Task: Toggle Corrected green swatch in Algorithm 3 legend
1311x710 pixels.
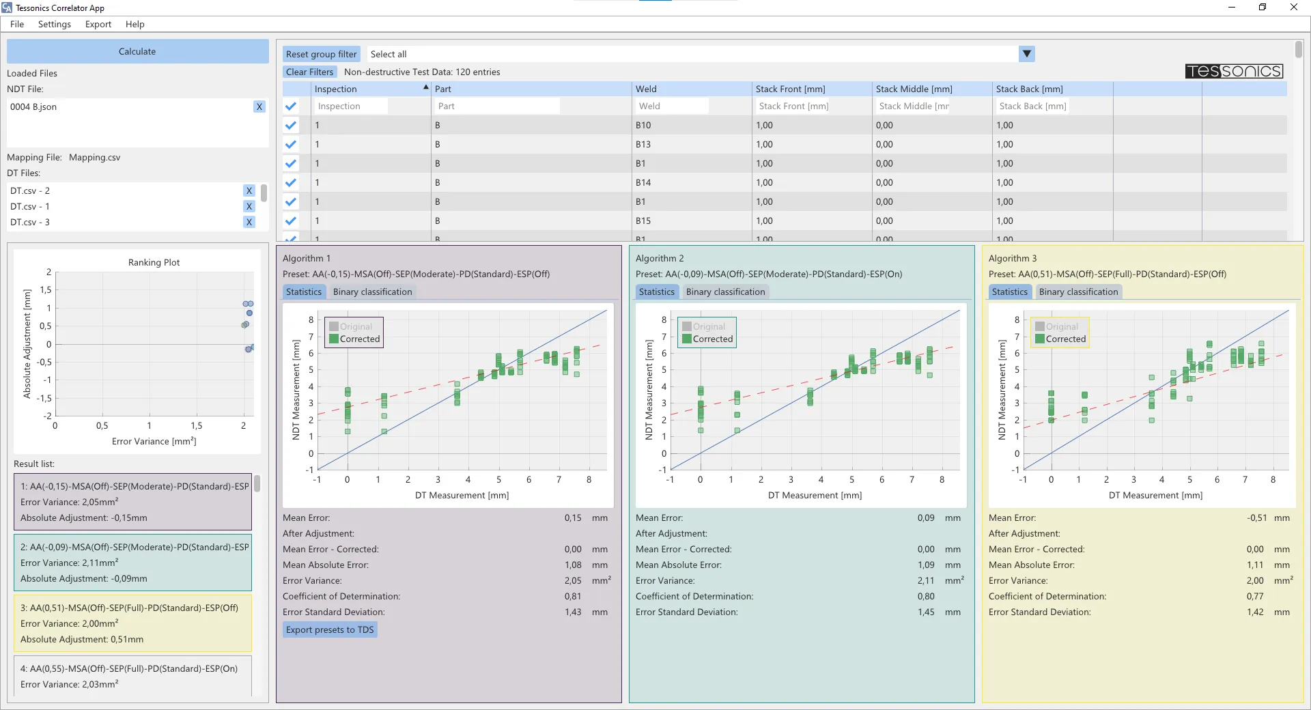Action: (x=1039, y=339)
